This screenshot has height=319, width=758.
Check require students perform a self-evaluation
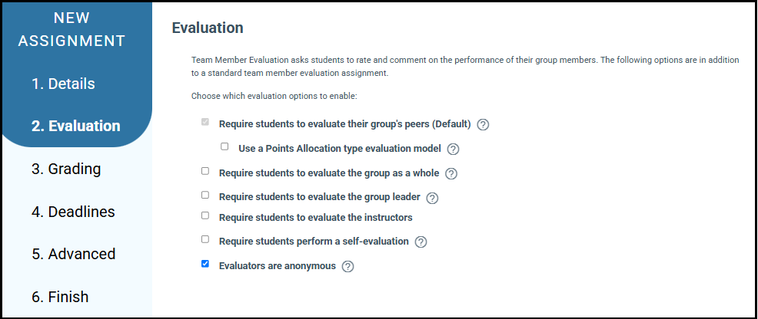205,239
